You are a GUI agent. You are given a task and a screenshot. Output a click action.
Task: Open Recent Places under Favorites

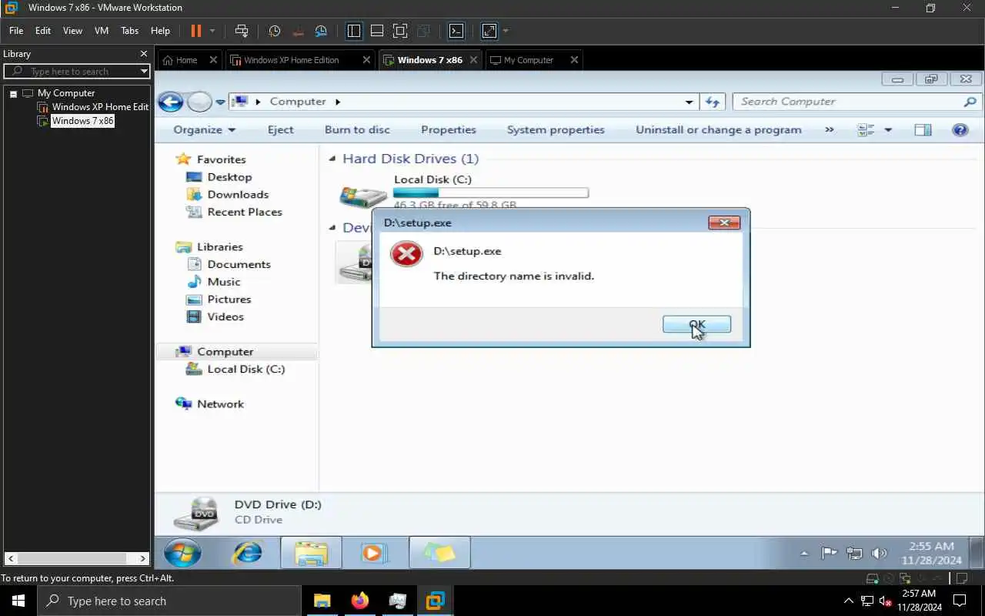coord(245,213)
